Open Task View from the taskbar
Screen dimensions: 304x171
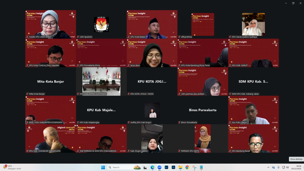(x=145, y=167)
